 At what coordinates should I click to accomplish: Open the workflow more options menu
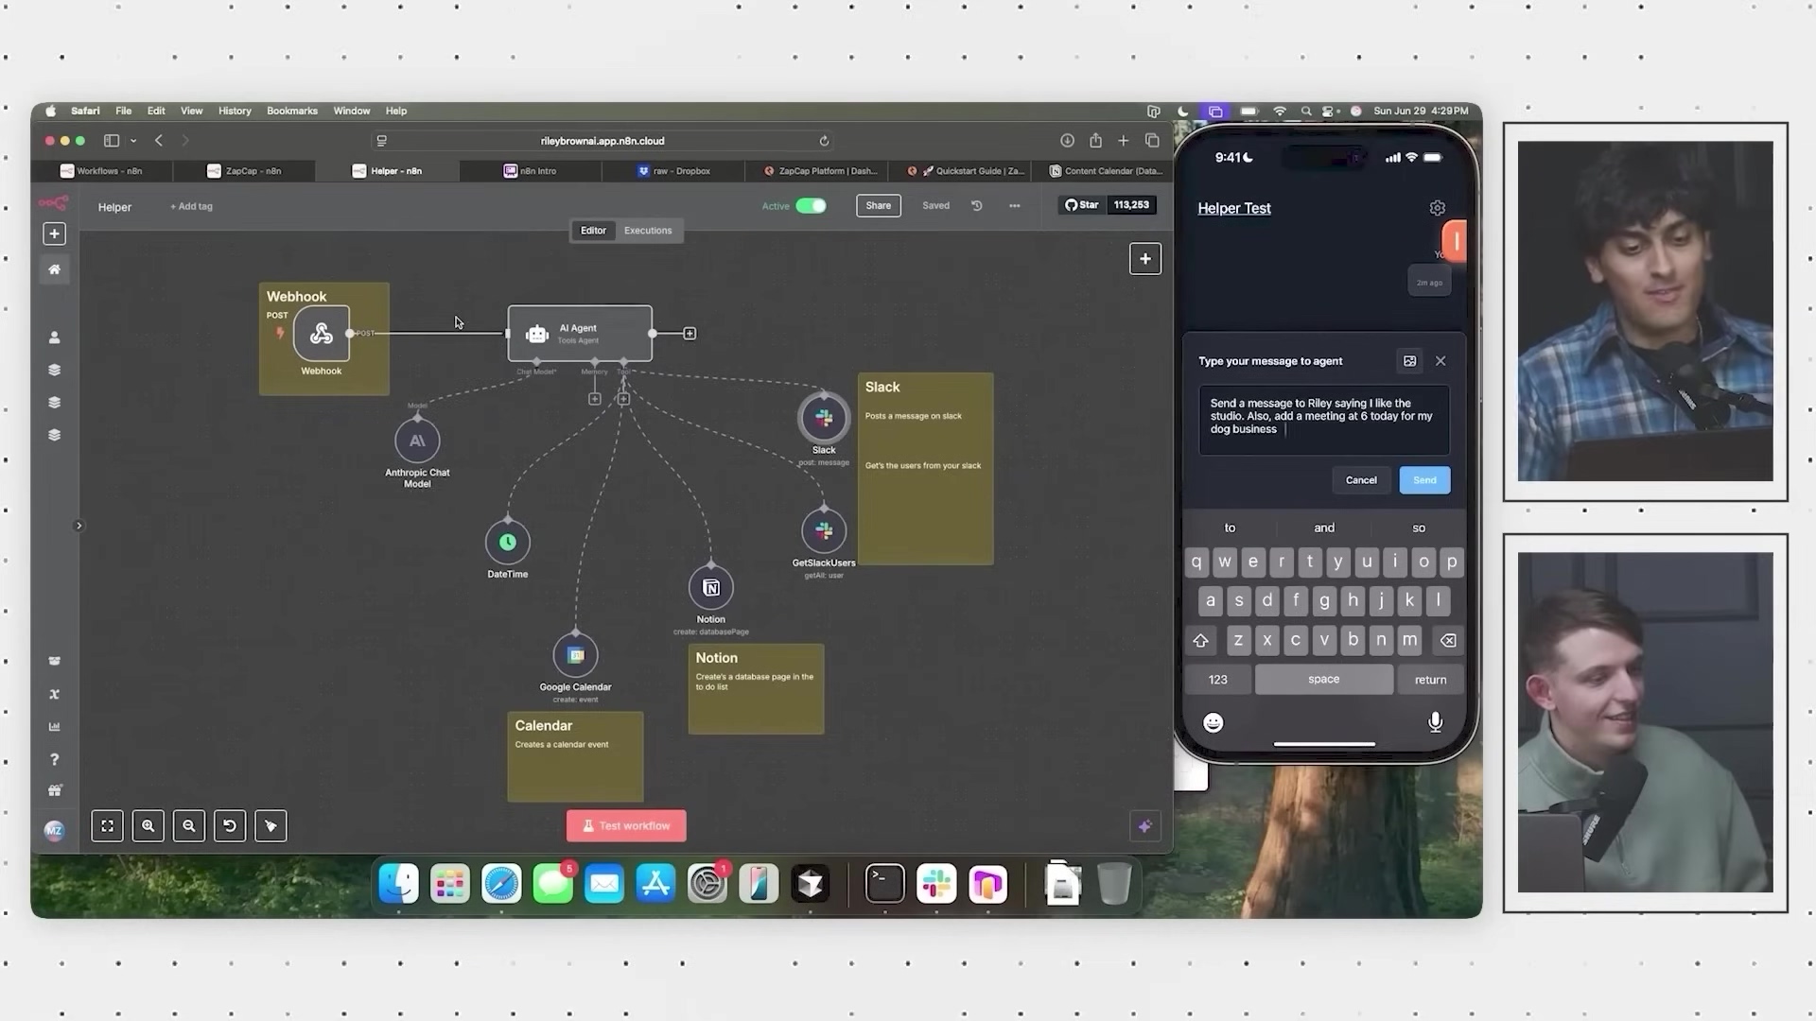point(1015,205)
